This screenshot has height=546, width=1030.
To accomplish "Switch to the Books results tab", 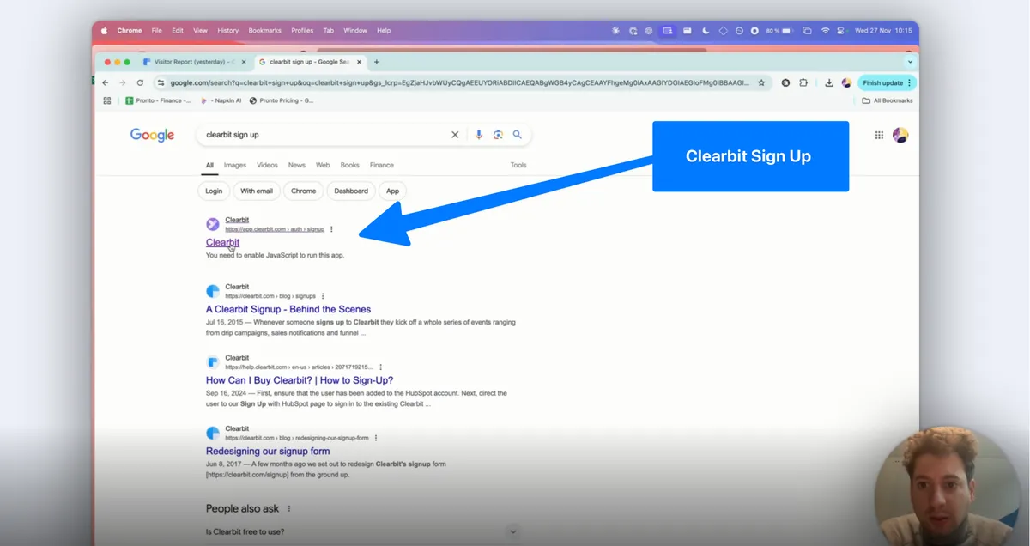I will click(349, 165).
